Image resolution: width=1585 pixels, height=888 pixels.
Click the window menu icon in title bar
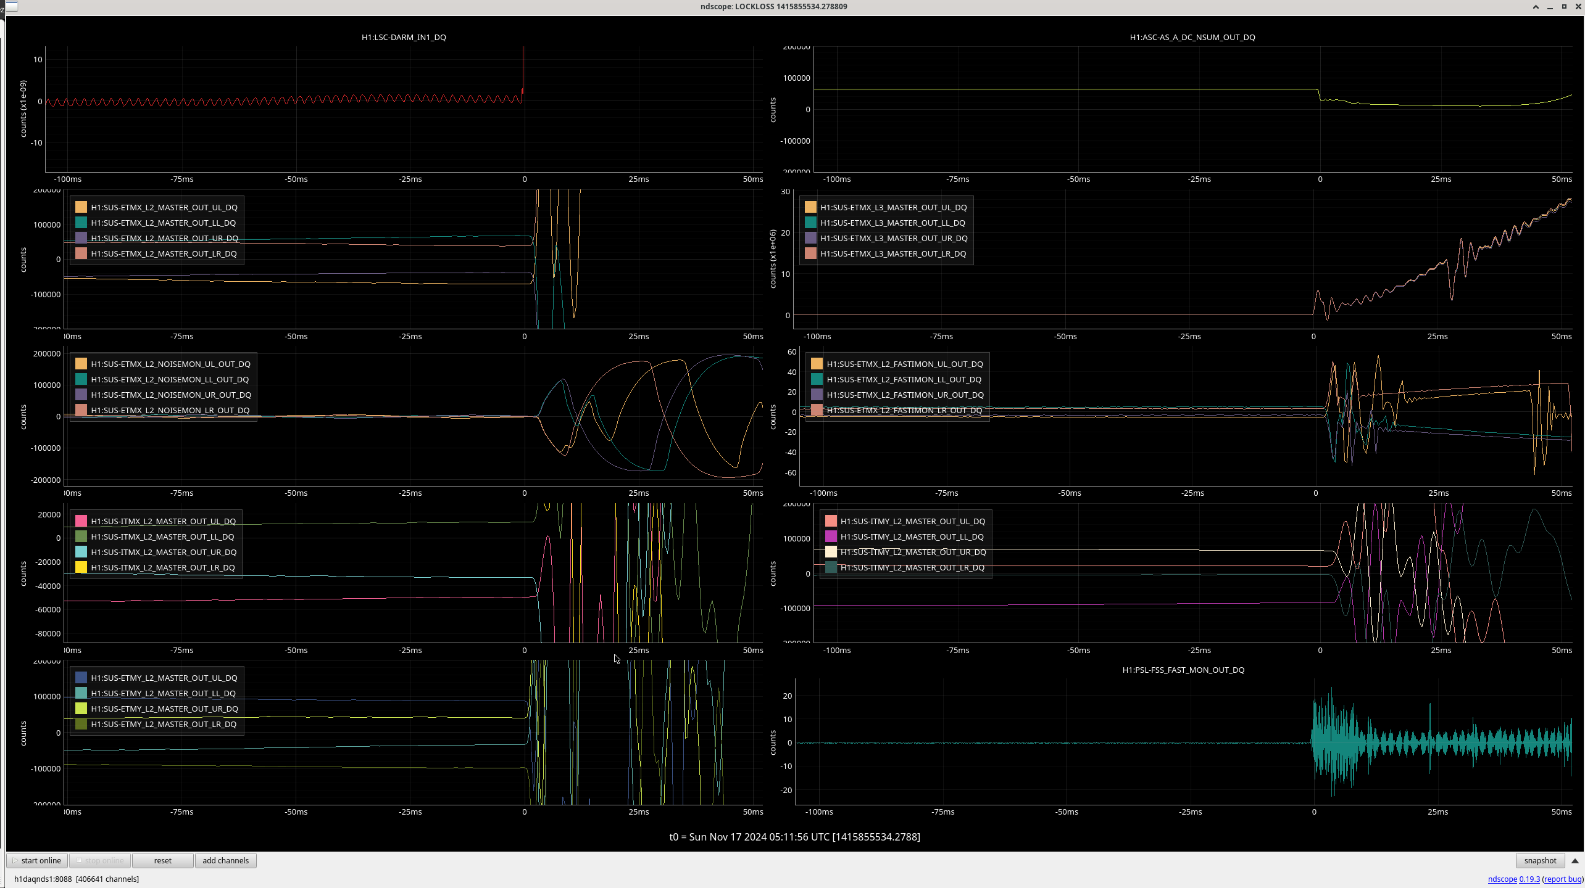[11, 6]
